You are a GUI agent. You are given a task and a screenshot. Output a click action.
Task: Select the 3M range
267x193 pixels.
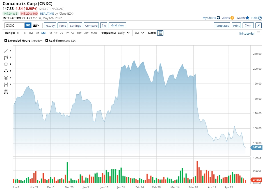pos(37,33)
